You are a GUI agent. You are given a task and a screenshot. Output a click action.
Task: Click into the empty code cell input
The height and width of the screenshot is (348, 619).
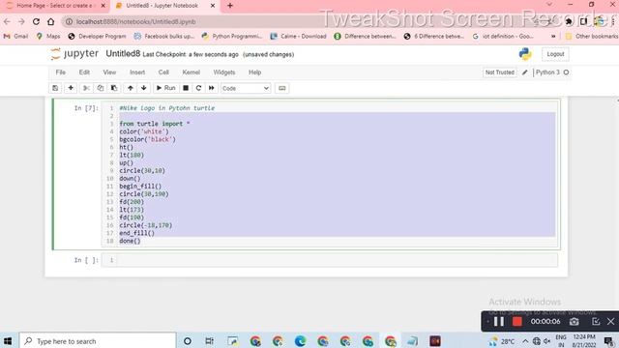tap(338, 260)
